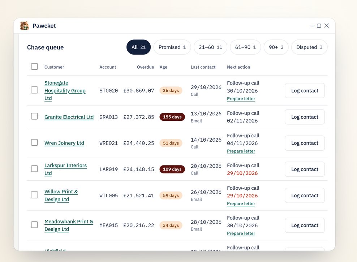Viewport: 357px width, 262px height.
Task: Select the Larkspur Interiors Ltd checkbox
Action: tap(34, 169)
